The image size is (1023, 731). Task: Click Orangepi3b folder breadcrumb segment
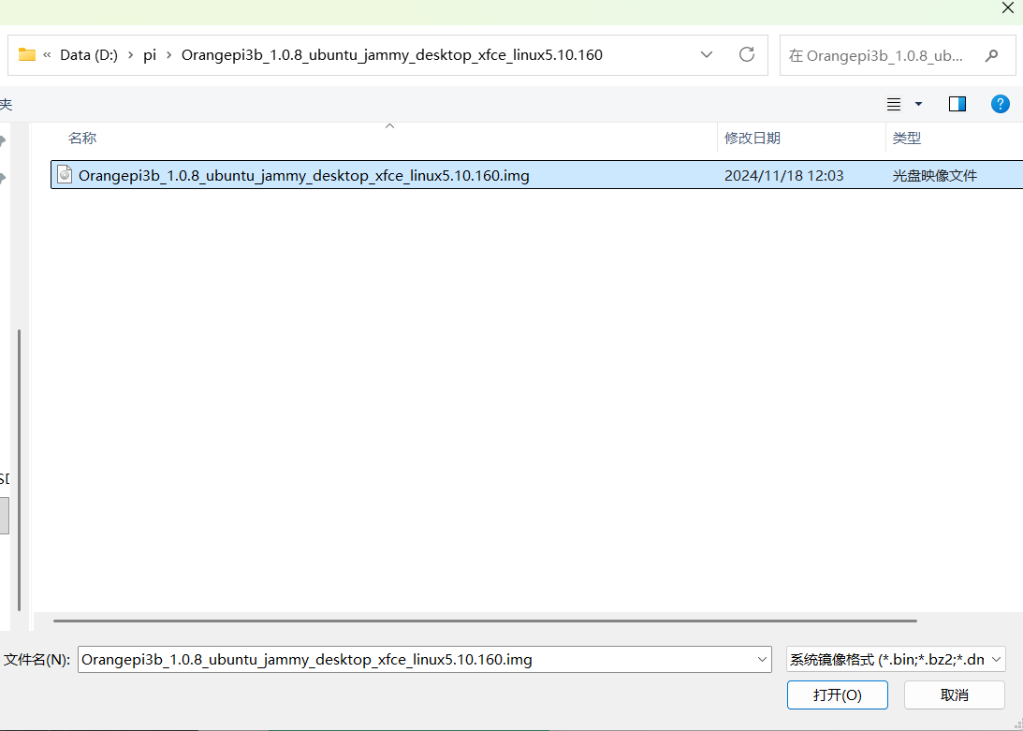tap(392, 55)
